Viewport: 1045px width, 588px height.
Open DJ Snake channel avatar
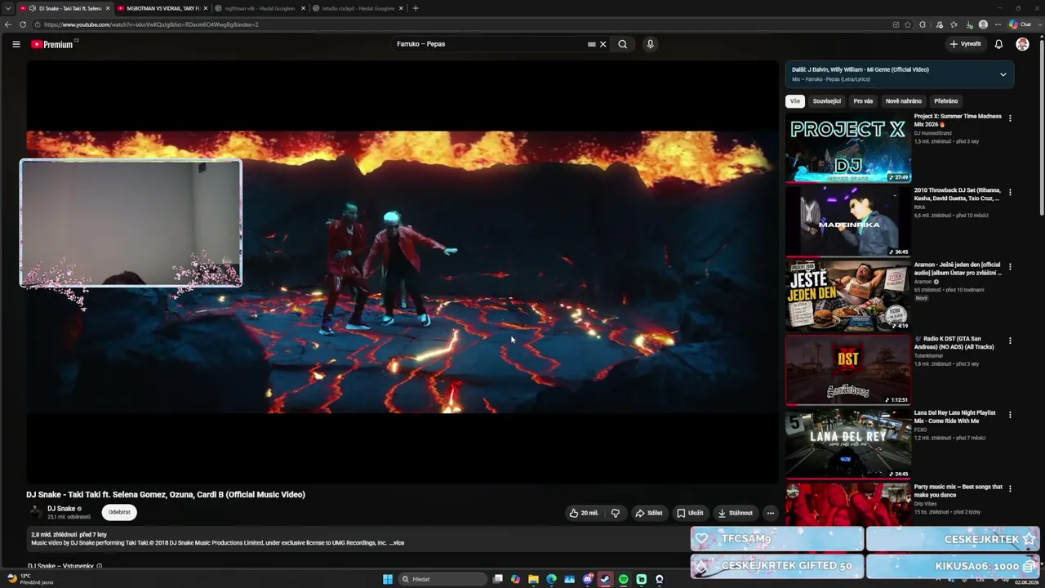coord(35,512)
